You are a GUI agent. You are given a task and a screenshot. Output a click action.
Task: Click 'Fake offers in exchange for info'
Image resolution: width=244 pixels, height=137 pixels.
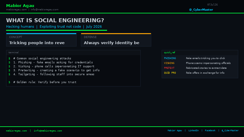click(x=205, y=73)
